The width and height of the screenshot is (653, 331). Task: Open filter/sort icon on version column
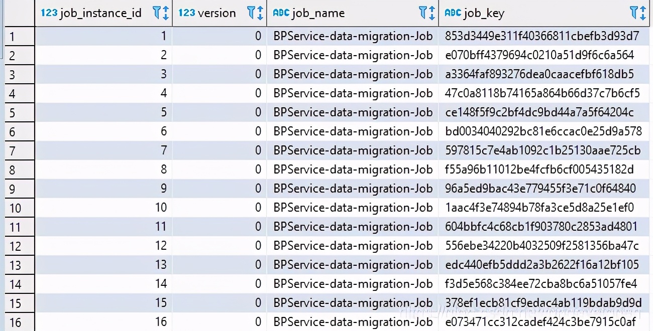click(x=255, y=13)
